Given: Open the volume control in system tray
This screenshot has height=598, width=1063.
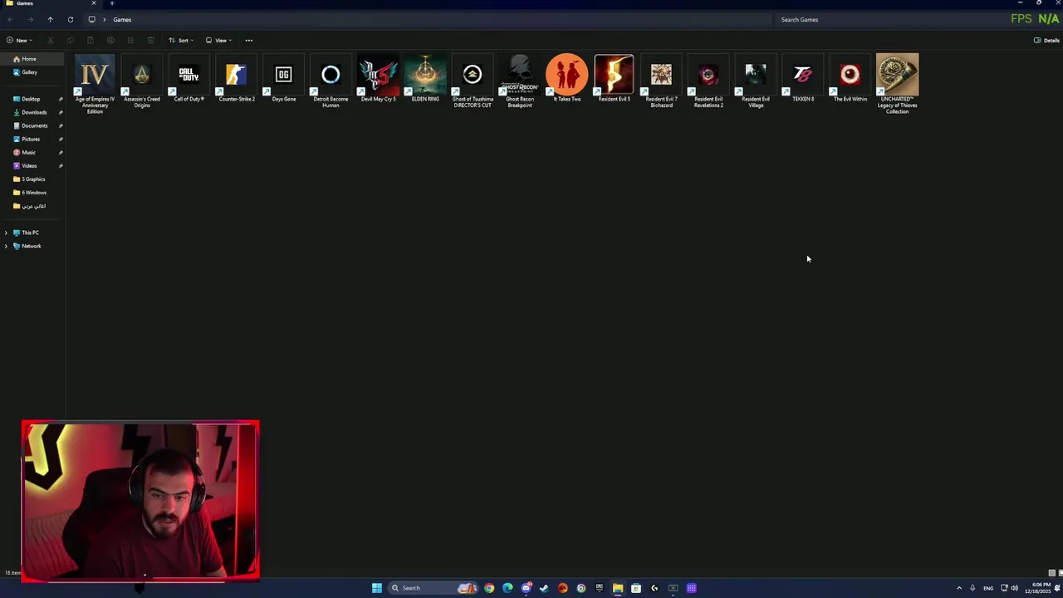Looking at the screenshot, I should click(1014, 588).
